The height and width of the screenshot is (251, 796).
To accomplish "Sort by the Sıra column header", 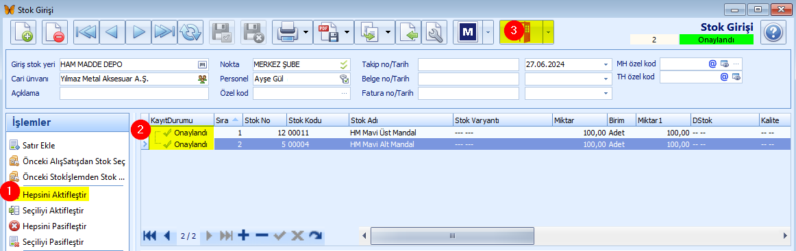I will [228, 120].
